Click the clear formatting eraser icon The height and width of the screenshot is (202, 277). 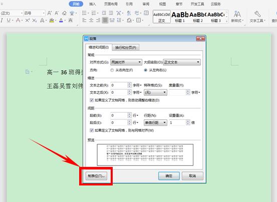64,13
